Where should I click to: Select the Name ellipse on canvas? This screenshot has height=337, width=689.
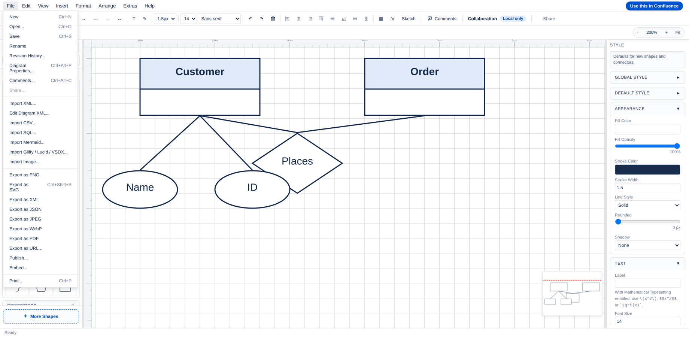click(140, 189)
